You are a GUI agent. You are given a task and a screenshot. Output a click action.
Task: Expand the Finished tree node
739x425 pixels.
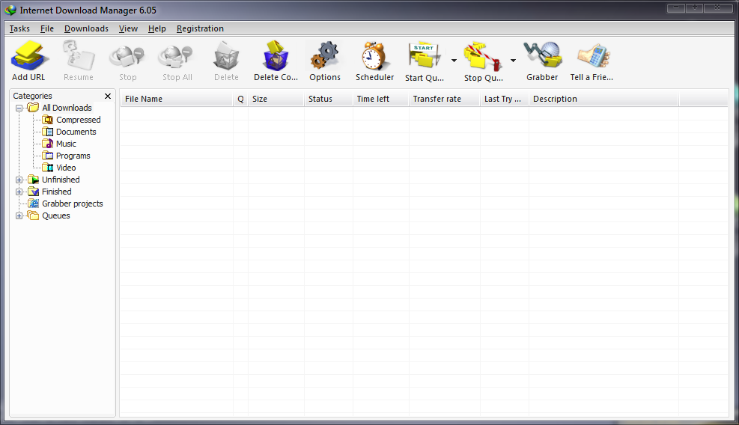tap(19, 192)
